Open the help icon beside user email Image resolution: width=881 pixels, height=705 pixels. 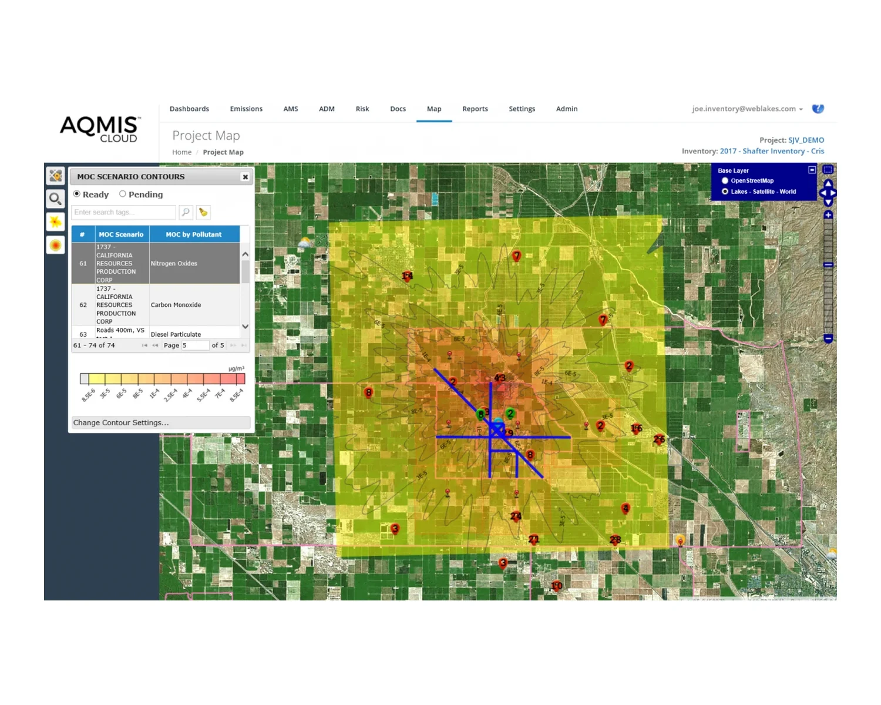pos(818,109)
